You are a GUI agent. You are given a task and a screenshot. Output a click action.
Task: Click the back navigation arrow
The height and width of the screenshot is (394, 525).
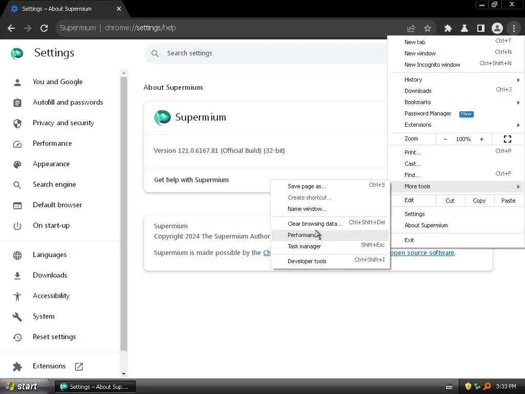(x=11, y=28)
